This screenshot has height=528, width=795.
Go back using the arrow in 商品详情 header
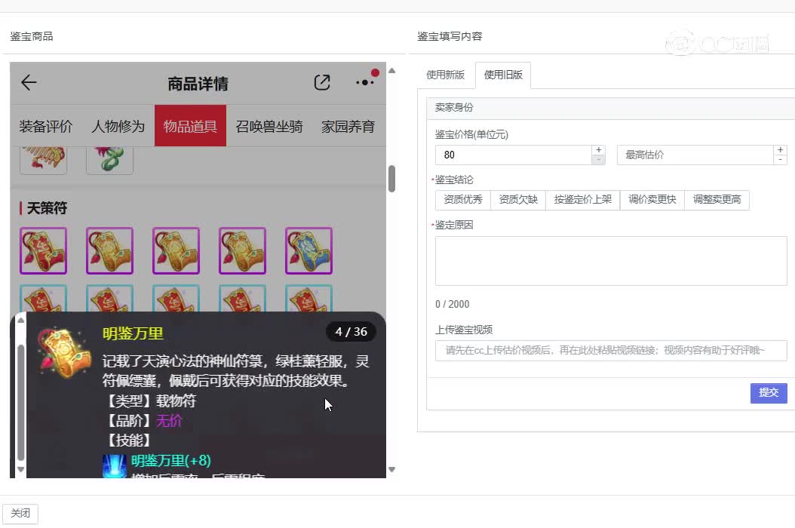(x=29, y=82)
